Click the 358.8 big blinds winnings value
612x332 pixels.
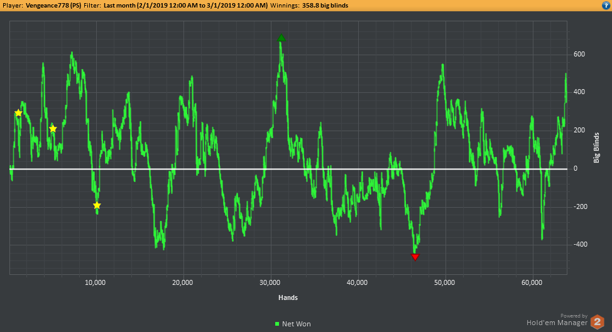(325, 6)
